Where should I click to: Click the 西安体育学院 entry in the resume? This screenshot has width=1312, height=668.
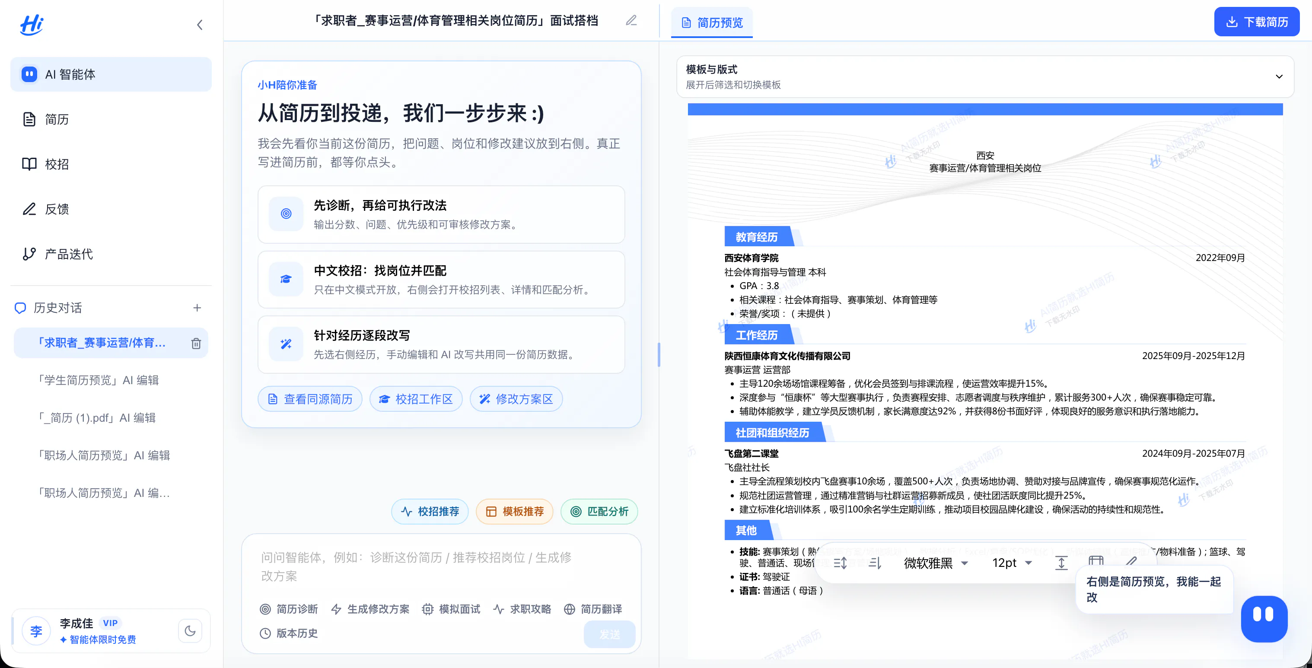click(x=751, y=258)
